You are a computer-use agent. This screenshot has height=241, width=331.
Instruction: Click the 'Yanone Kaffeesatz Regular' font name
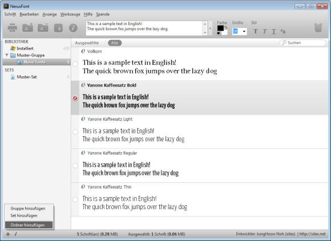pos(112,153)
